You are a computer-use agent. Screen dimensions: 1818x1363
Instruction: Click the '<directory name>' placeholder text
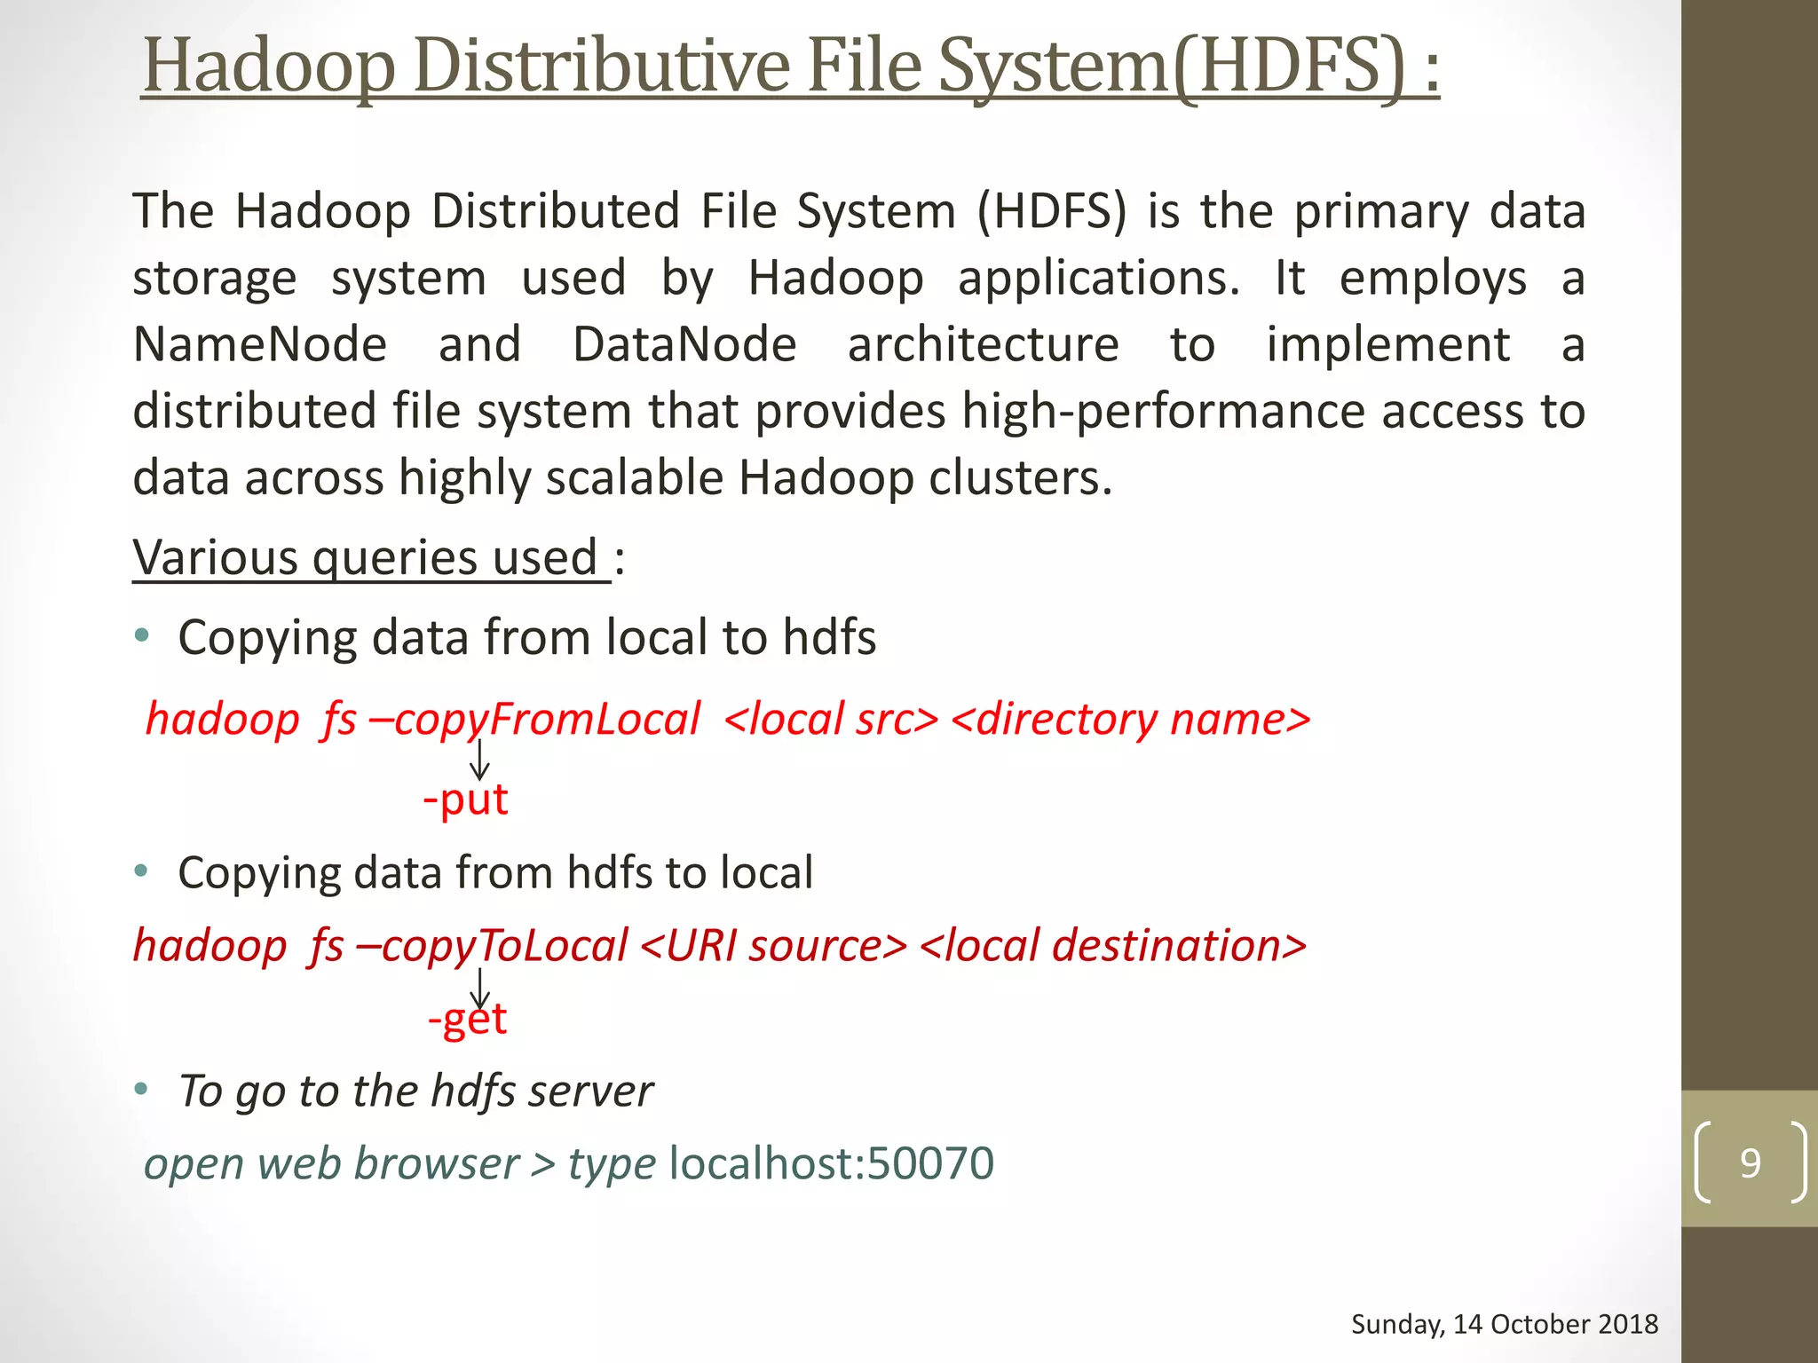tap(1130, 720)
